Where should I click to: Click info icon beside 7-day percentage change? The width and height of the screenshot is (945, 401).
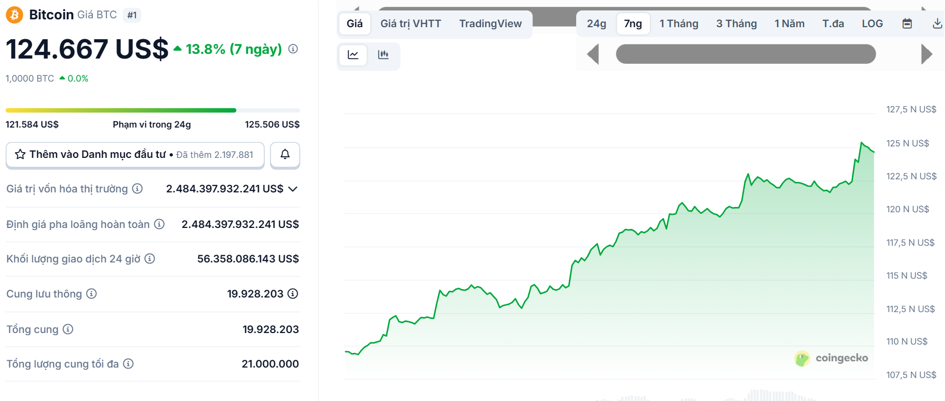tap(293, 49)
